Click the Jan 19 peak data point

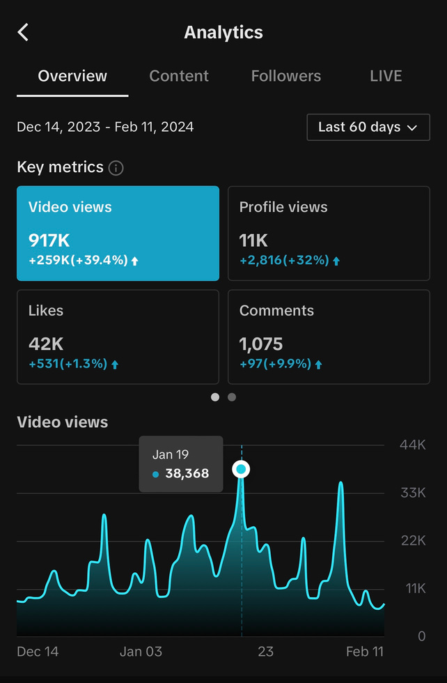click(x=241, y=469)
